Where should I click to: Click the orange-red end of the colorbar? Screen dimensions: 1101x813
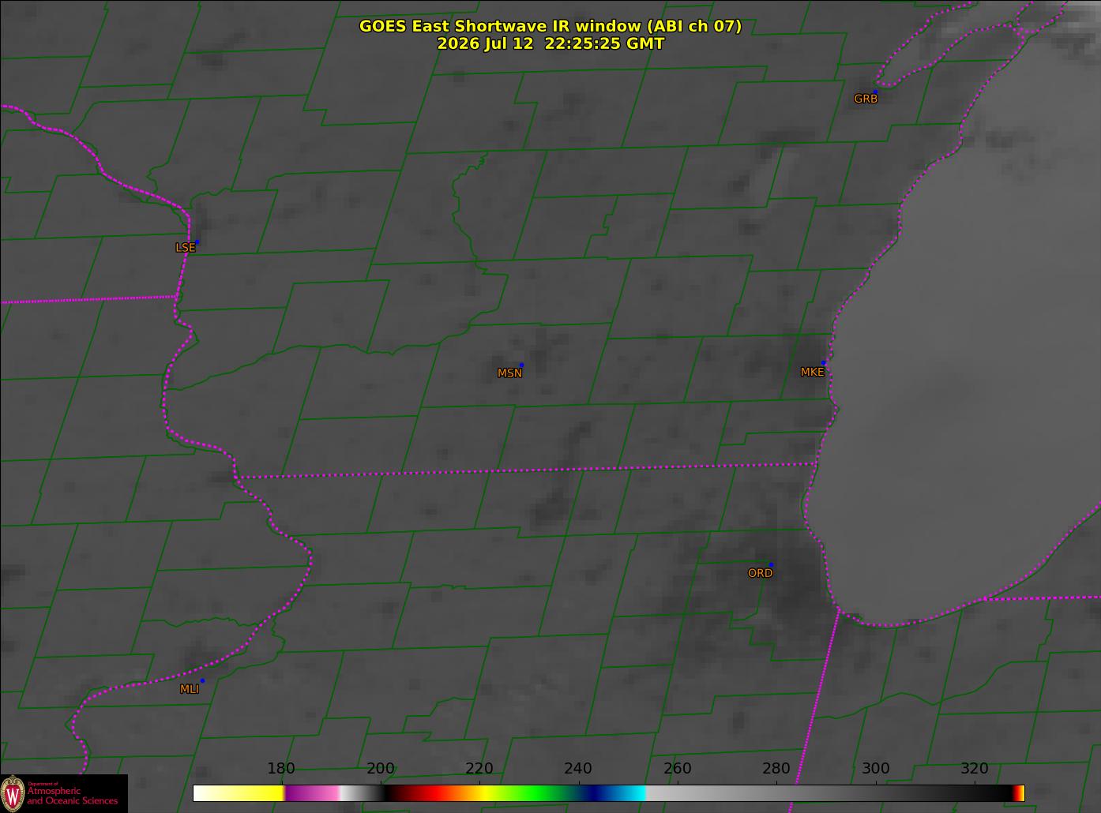click(1020, 793)
